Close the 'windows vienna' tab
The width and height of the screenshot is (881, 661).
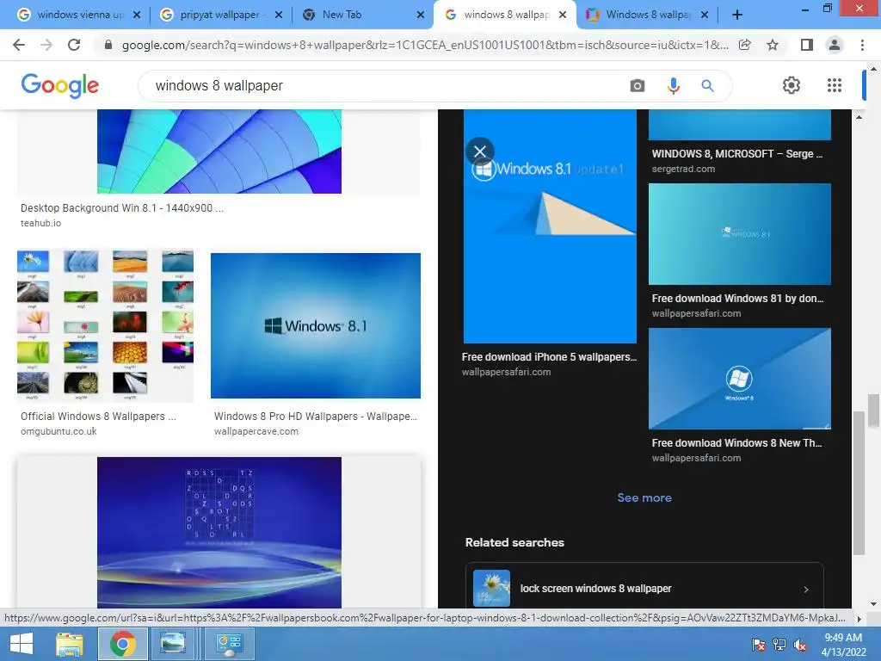tap(137, 15)
